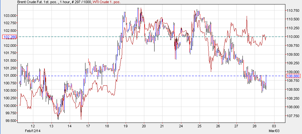Click the 108.000 right axis label
This screenshot has width=302, height=134.
click(x=293, y=107)
